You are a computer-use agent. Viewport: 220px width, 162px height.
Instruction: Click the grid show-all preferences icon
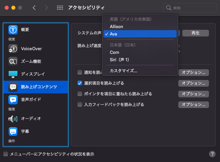[60, 8]
